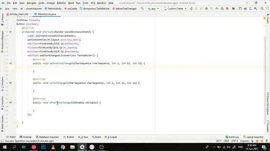The height and width of the screenshot is (151, 270).
Task: Open the Build menu
Action: click(x=71, y=3)
